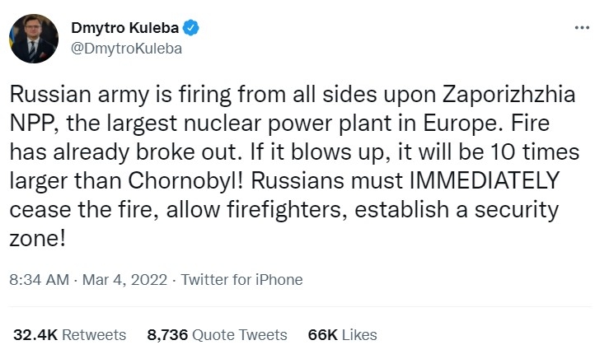Show the 66K Likes list
The width and height of the screenshot is (609, 359).
coord(342,334)
